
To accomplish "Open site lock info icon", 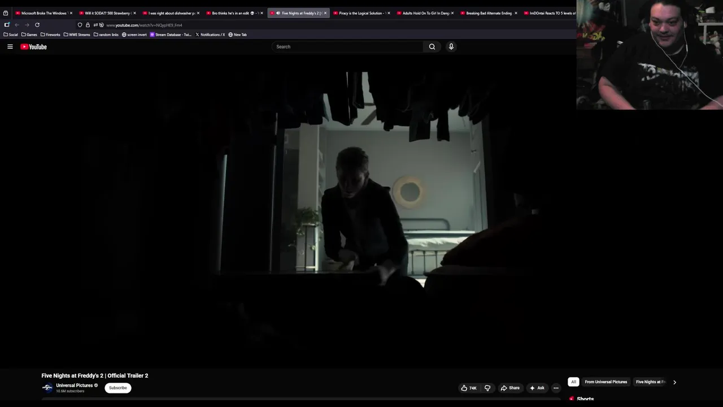I will click(88, 25).
